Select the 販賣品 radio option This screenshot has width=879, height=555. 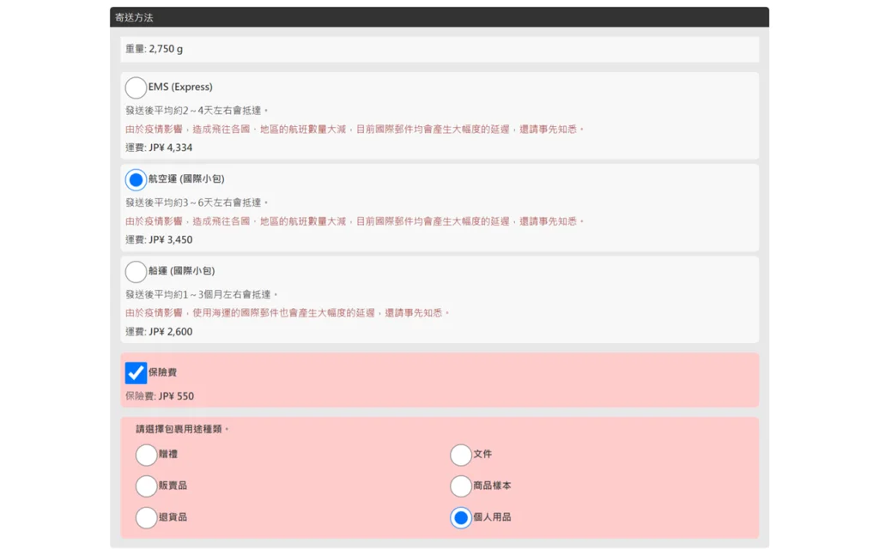coord(146,486)
